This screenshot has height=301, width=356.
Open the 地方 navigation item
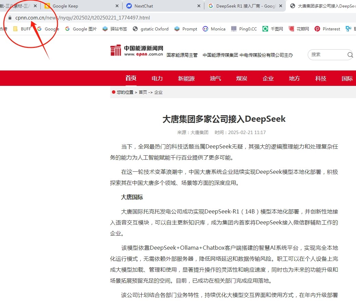coord(294,78)
